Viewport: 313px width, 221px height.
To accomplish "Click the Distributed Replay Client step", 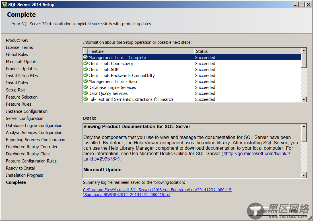I will (x=28, y=154).
